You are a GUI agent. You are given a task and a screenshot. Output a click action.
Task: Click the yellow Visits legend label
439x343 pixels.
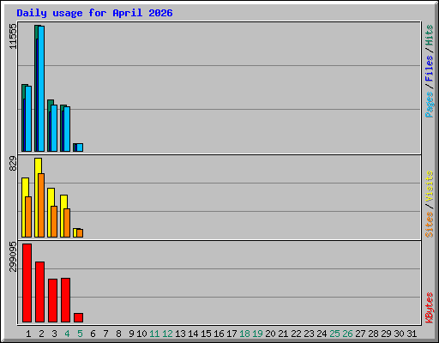click(430, 186)
